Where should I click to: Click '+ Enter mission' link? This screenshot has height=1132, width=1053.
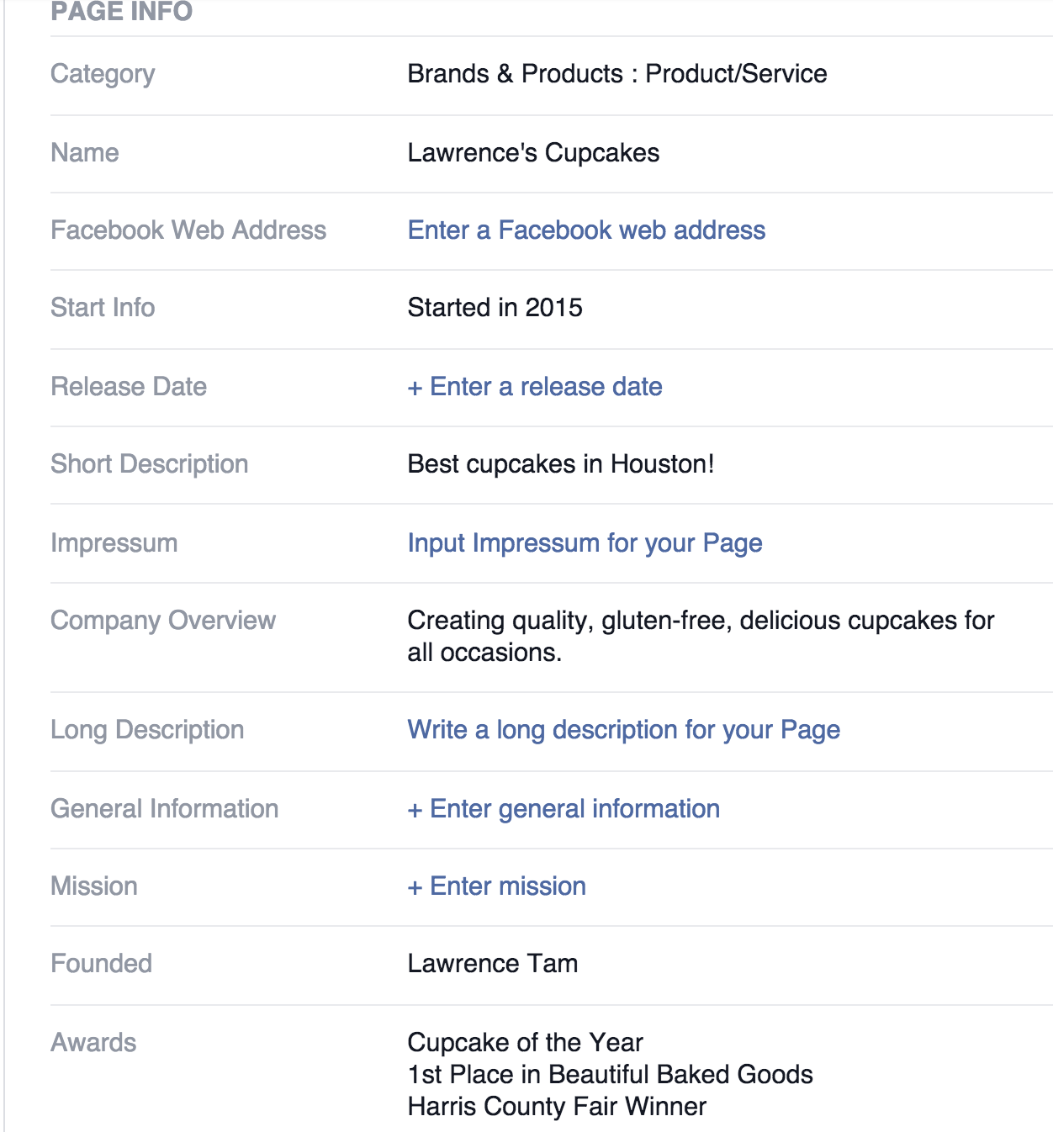click(497, 886)
